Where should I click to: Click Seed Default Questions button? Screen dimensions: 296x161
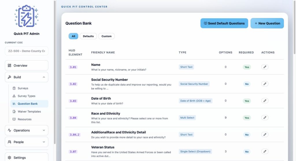click(x=224, y=23)
